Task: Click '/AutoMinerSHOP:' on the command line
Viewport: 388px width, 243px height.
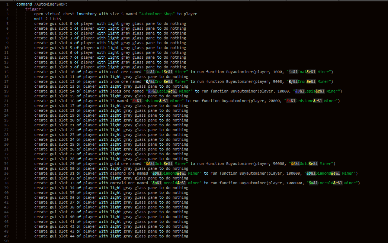Action: 51,4
